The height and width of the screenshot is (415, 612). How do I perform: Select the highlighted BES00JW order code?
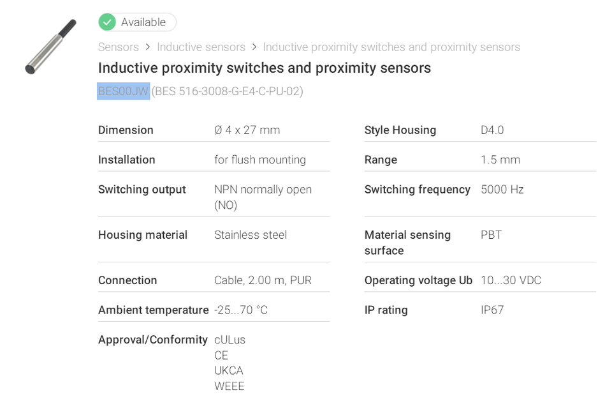[123, 91]
